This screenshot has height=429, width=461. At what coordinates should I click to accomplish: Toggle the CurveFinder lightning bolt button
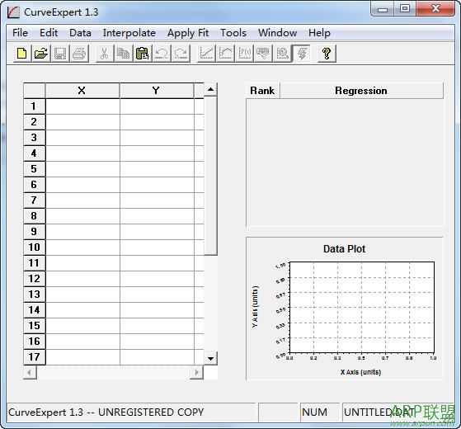pyautogui.click(x=301, y=54)
